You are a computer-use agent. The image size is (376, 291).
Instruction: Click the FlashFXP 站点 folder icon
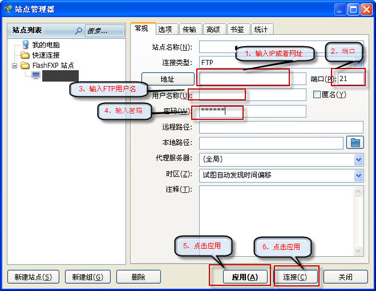tap(25, 66)
